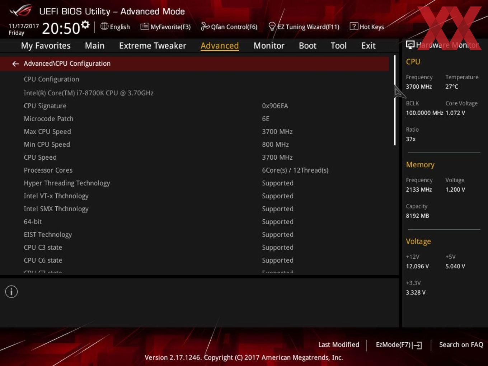
Task: Click the globe language icon
Action: [x=104, y=26]
